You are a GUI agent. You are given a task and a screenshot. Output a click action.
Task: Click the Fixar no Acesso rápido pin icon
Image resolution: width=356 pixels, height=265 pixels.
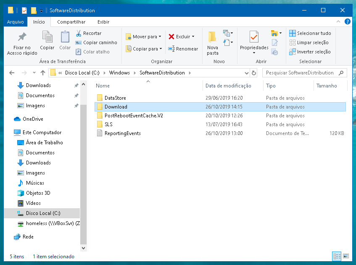click(22, 37)
